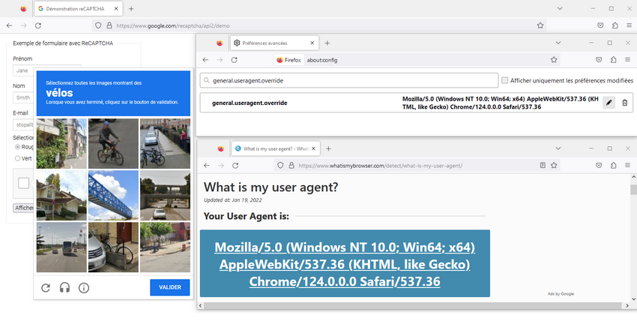
Task: Click the lock icon for google.com
Action: coord(109,25)
